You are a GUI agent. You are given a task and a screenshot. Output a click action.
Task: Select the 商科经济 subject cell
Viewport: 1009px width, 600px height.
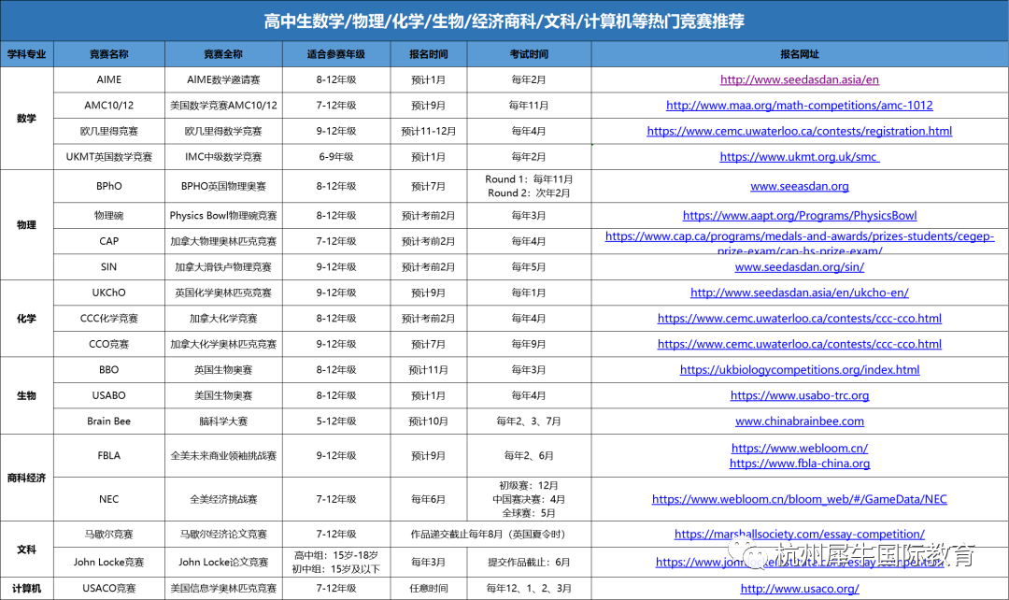[x=26, y=478]
